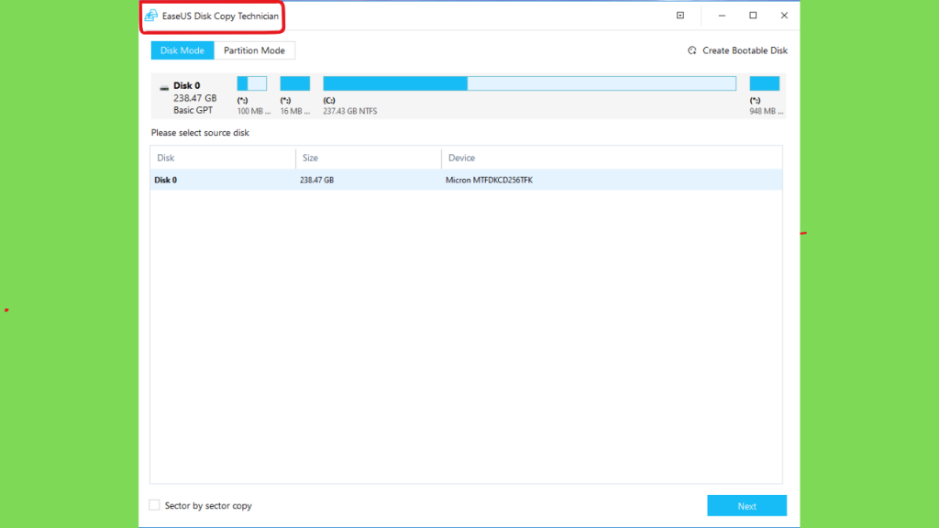This screenshot has height=528, width=939.
Task: Switch to Disk Mode tab
Action: pos(182,50)
